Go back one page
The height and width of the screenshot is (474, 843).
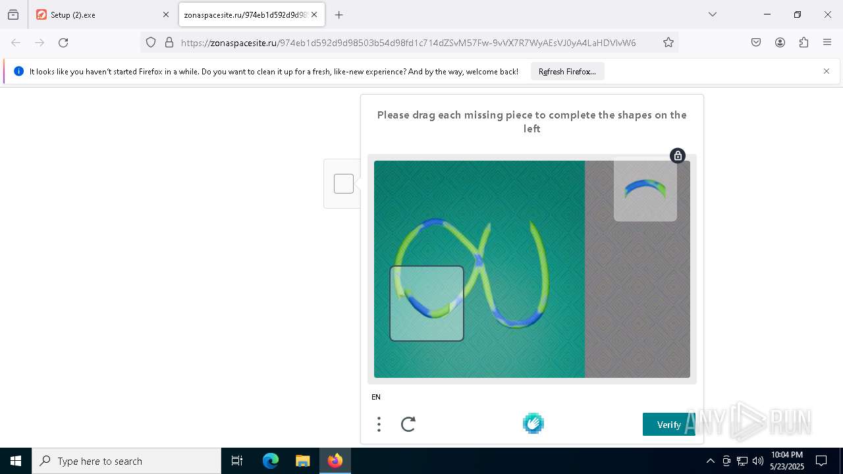pos(16,43)
